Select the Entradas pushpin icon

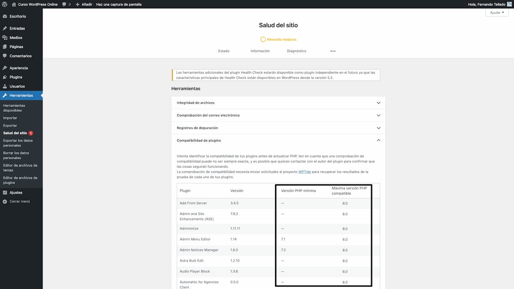[x=6, y=28]
